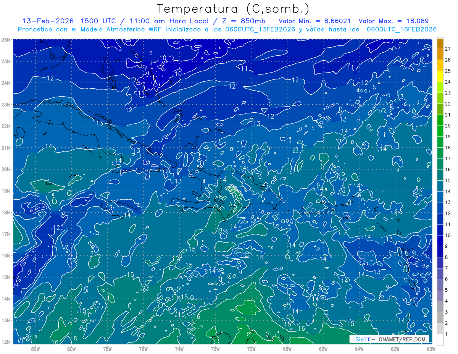The width and height of the screenshot is (458, 354).
Task: Click the legend scale value "27"
Action: tap(448, 49)
